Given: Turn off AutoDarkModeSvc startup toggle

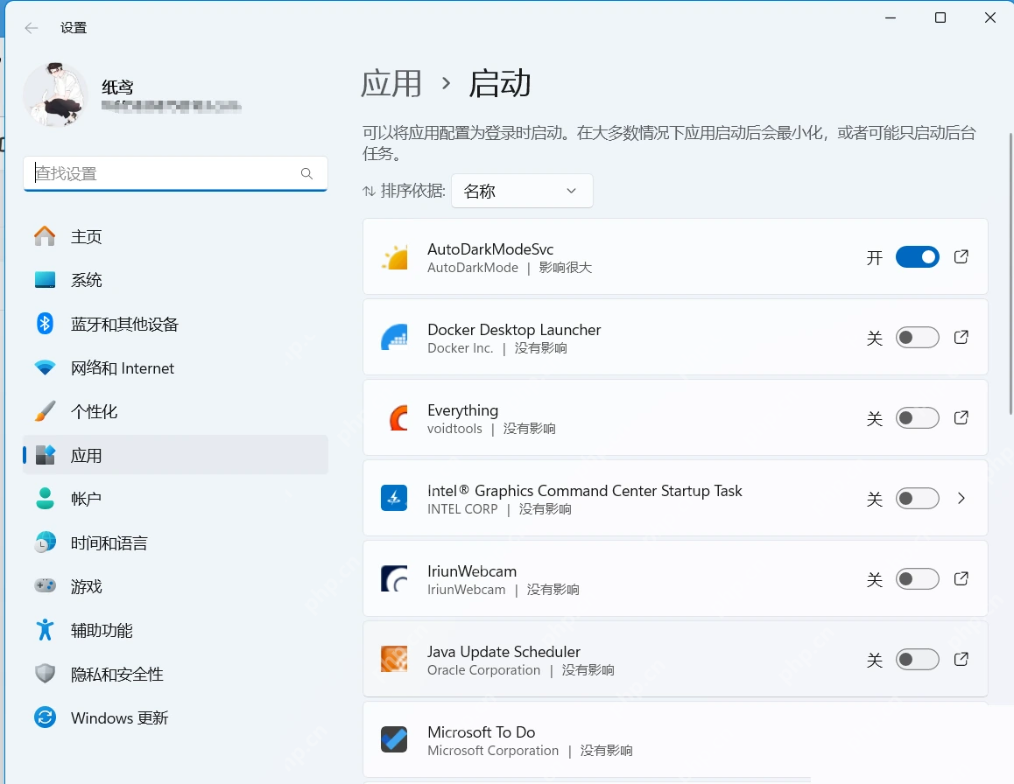Looking at the screenshot, I should [x=917, y=257].
